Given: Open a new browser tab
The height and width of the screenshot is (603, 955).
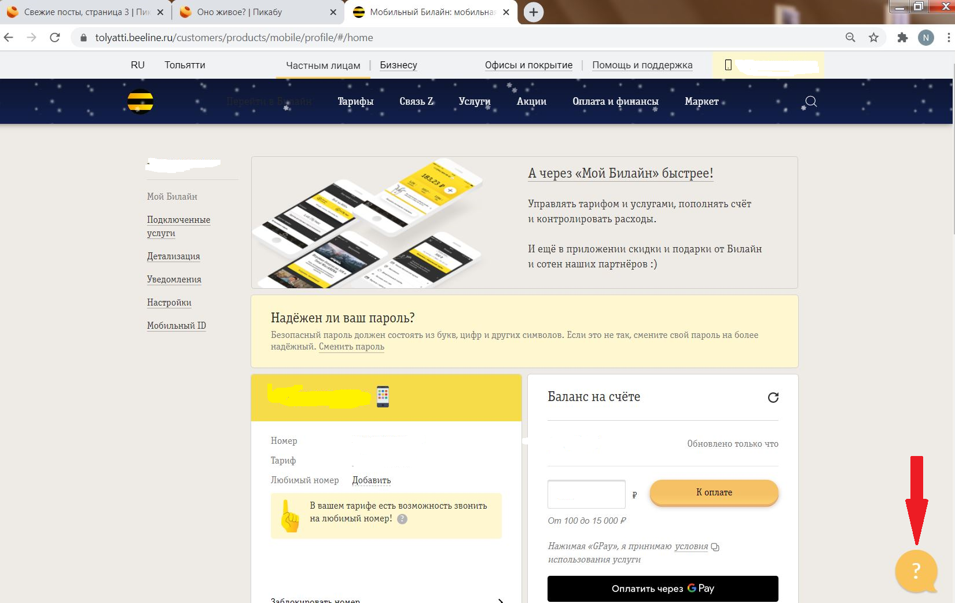Looking at the screenshot, I should click(x=533, y=12).
